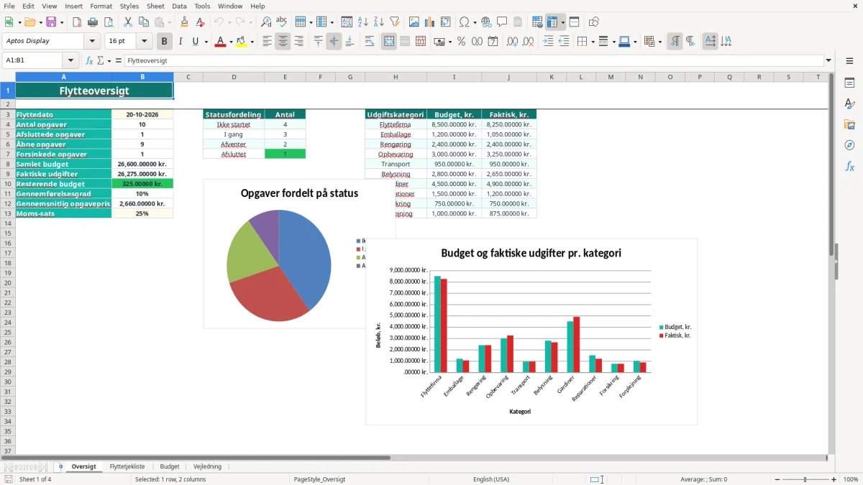The height and width of the screenshot is (485, 863).
Task: Click the Export as PDF icon
Action: (x=77, y=22)
